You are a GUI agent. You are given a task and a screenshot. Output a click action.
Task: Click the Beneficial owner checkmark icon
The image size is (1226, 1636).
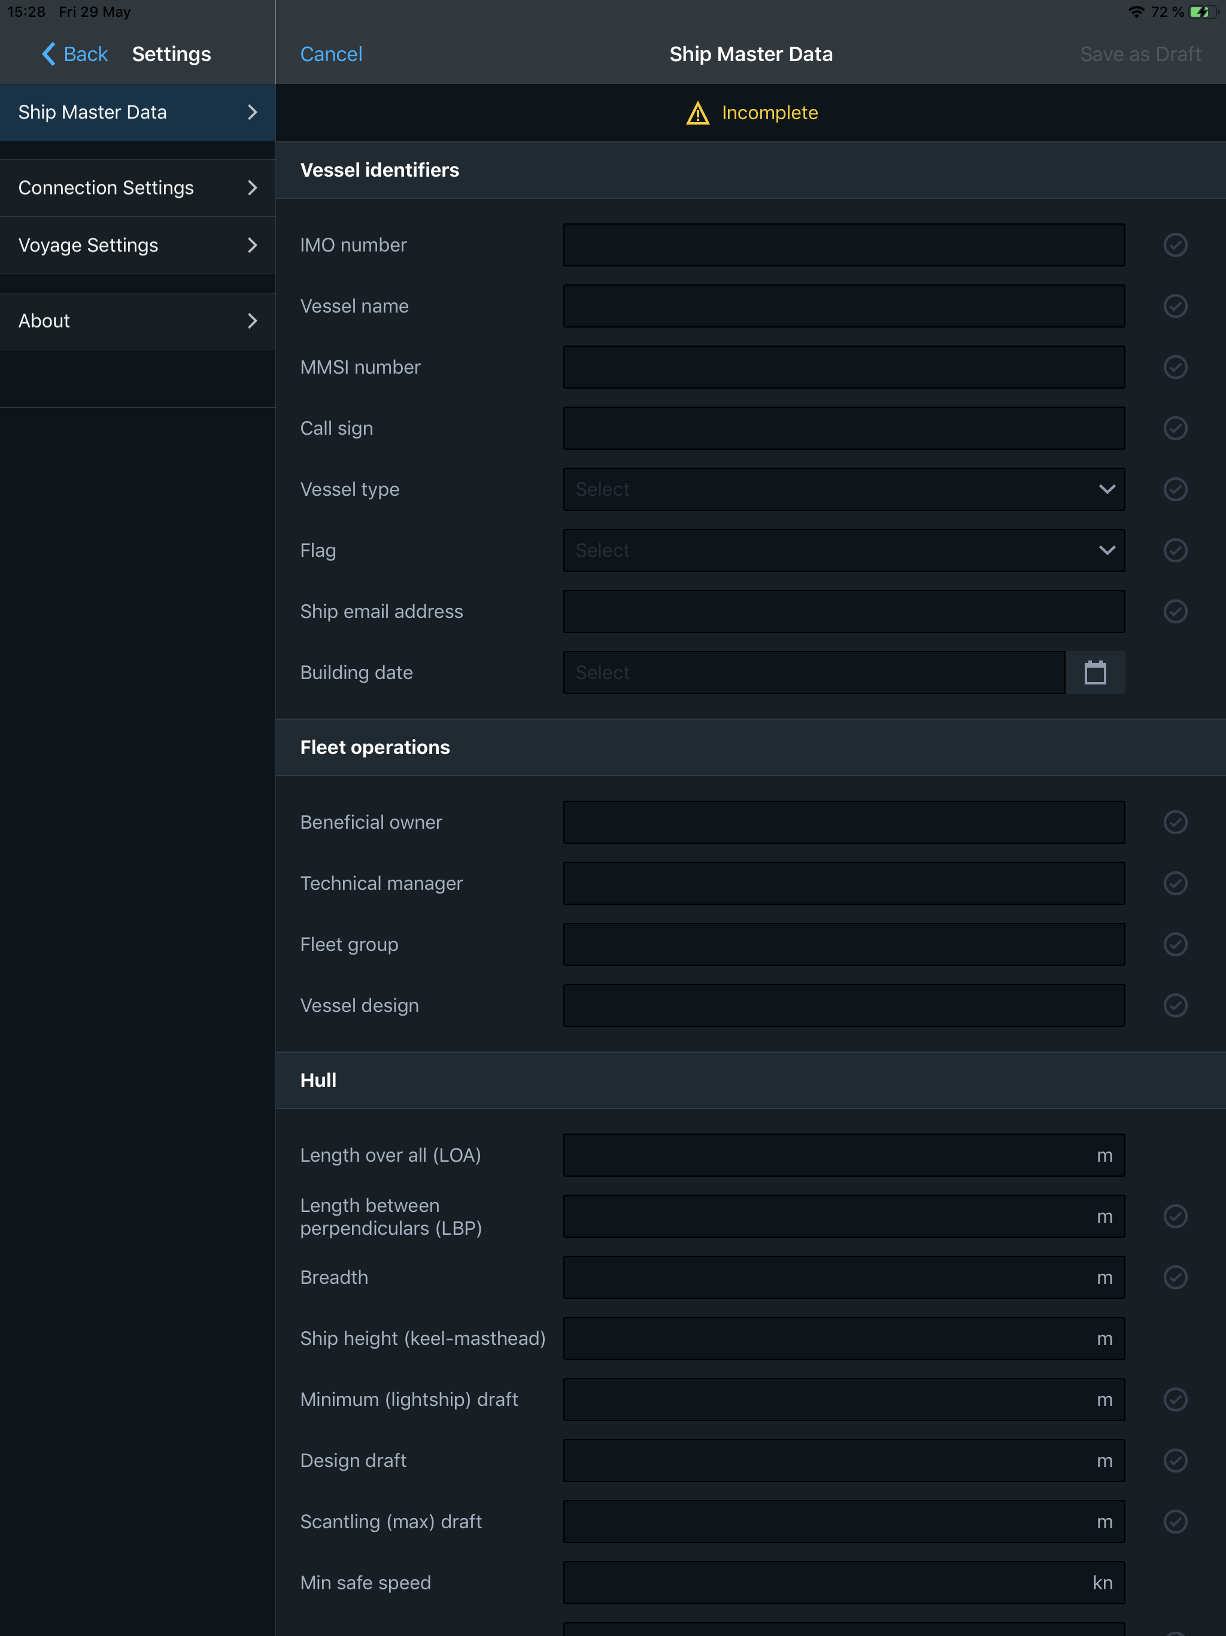point(1175,822)
